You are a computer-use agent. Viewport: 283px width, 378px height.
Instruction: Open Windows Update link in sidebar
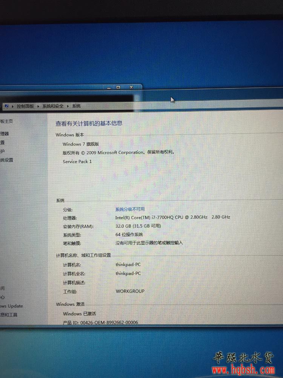pos(11,306)
